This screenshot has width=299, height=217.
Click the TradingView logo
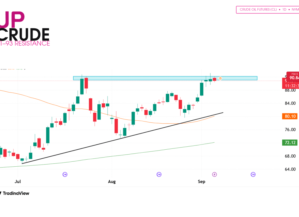[x=14, y=193]
